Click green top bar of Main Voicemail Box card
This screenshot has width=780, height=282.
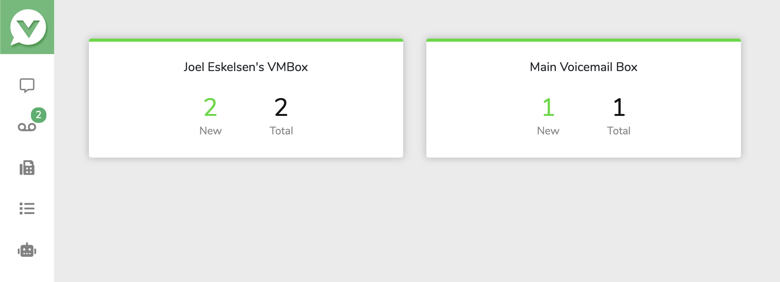click(x=583, y=40)
